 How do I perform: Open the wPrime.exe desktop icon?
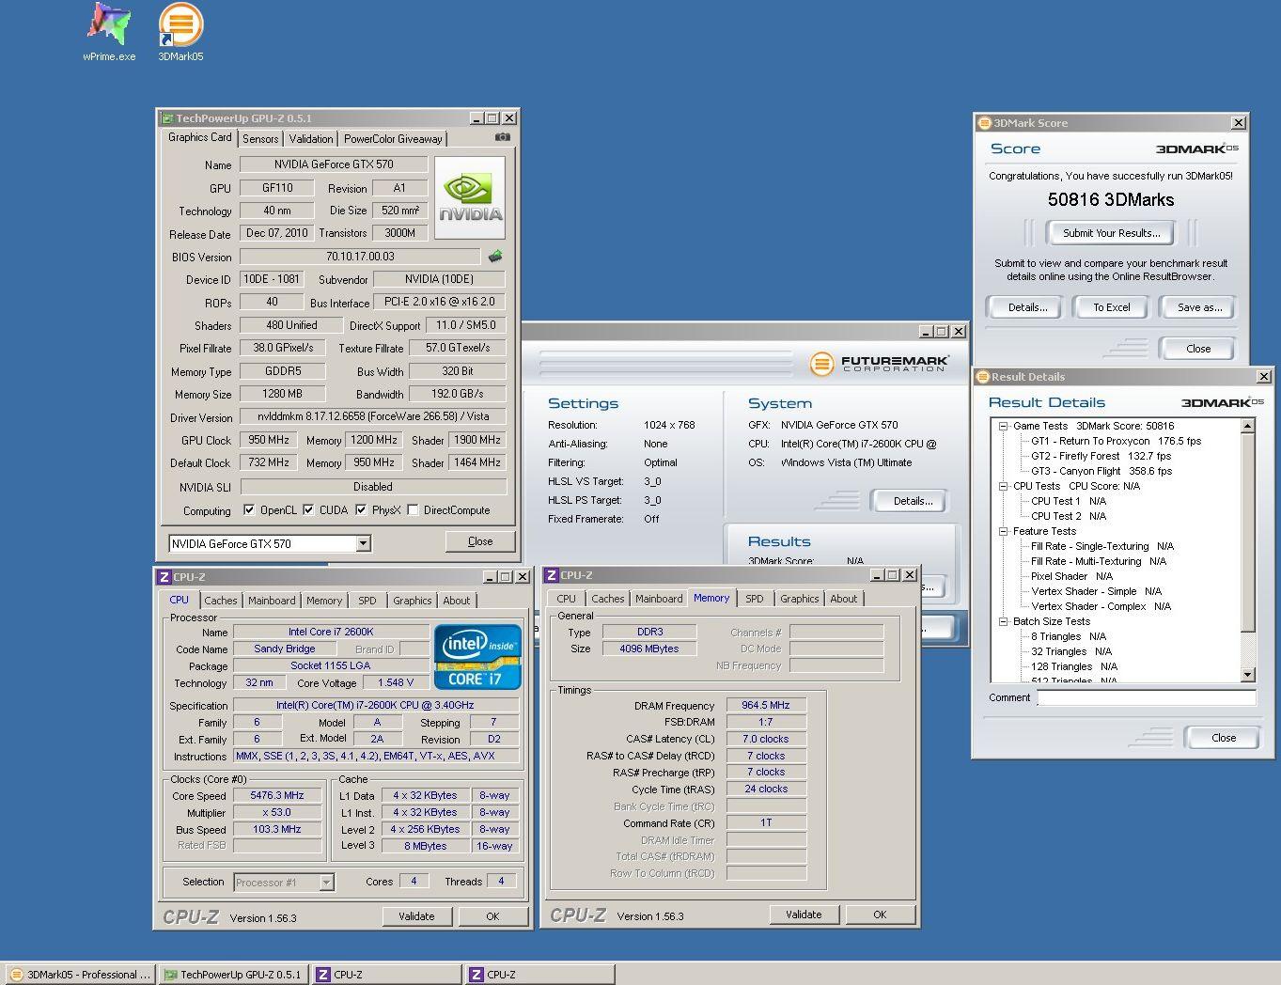point(109,32)
